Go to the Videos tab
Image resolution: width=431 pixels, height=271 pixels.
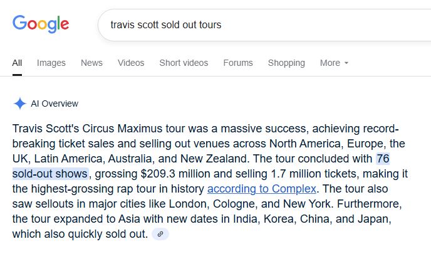(131, 63)
